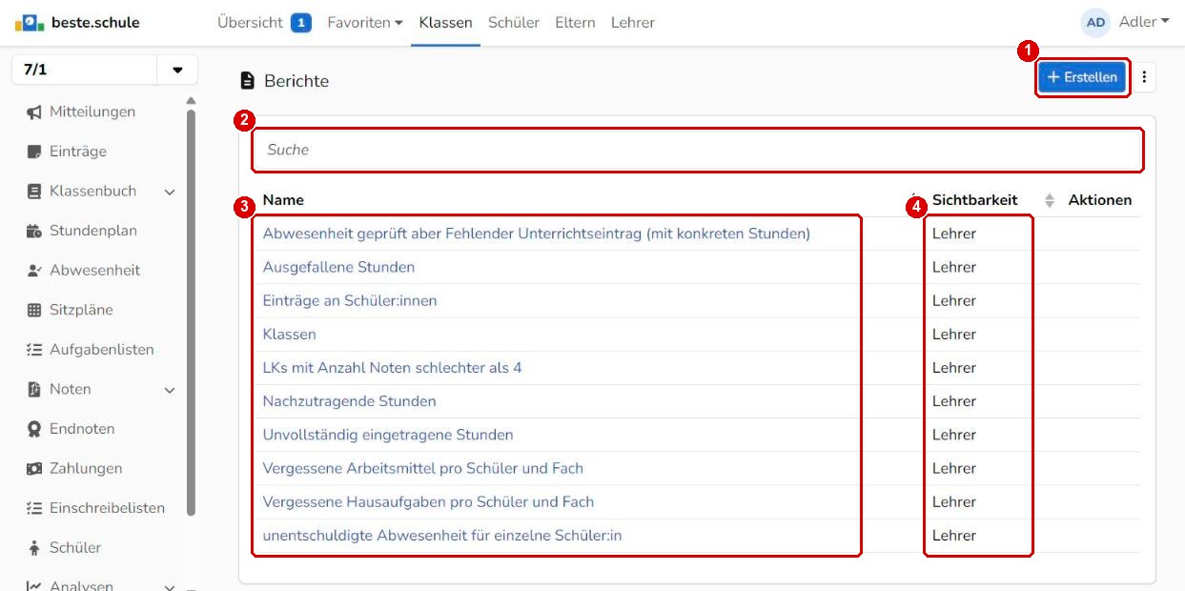
Task: Click Lehrer visibility in Nachzutragende Stunden row
Action: coord(954,401)
